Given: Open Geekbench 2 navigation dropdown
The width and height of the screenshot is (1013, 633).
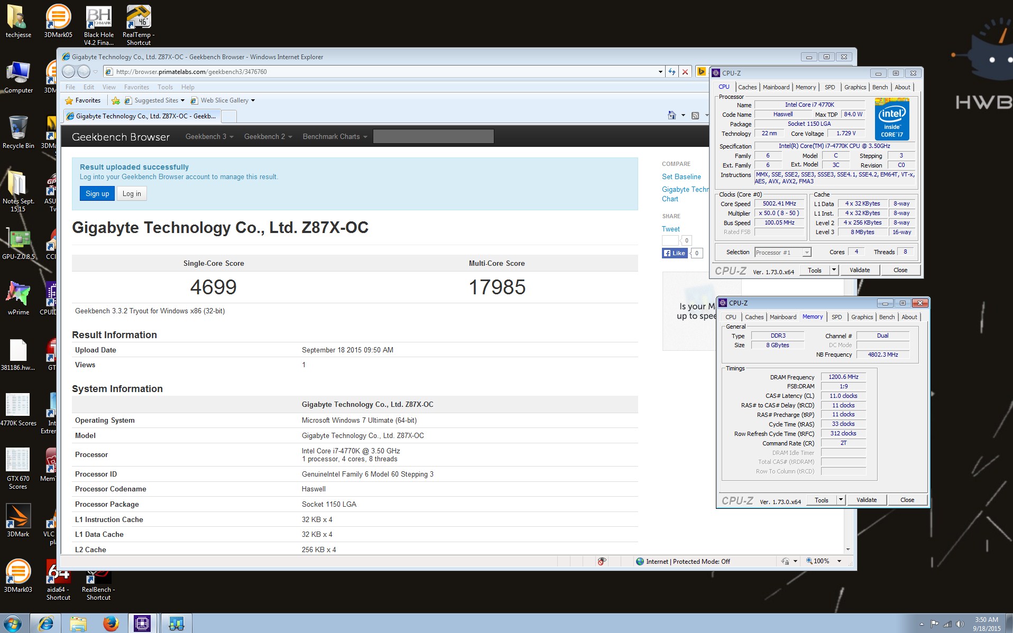Looking at the screenshot, I should [x=268, y=136].
